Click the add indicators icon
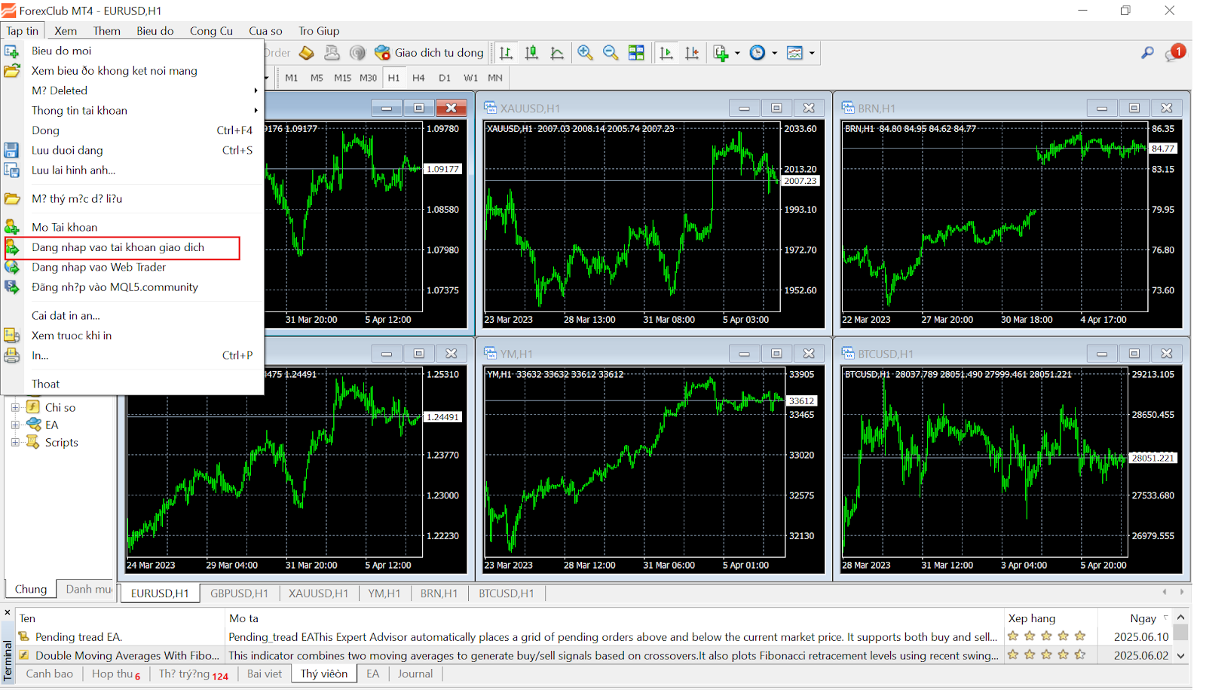This screenshot has height=690, width=1206. (721, 53)
